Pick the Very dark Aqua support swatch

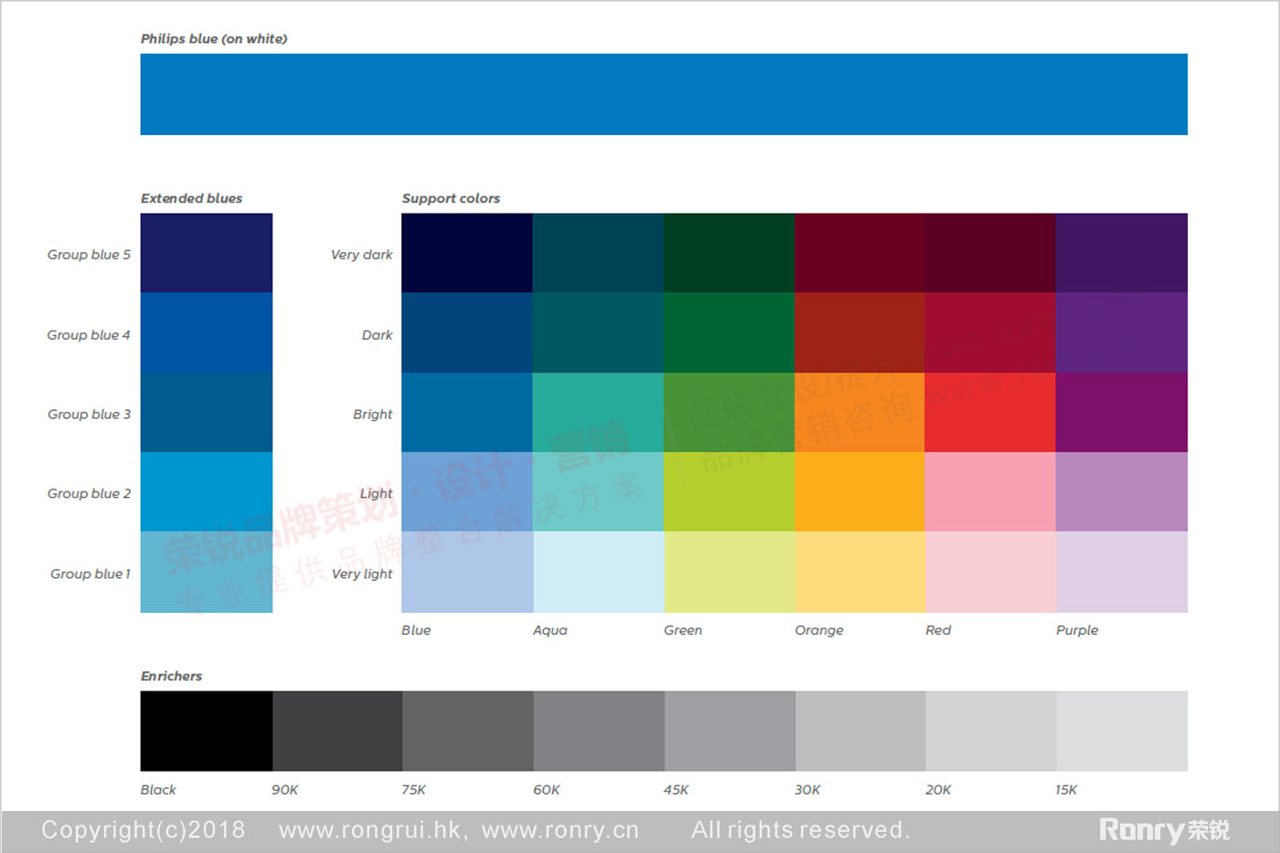(598, 253)
